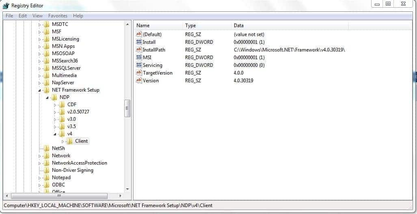Click the MSN Apps folder icon

click(47, 46)
